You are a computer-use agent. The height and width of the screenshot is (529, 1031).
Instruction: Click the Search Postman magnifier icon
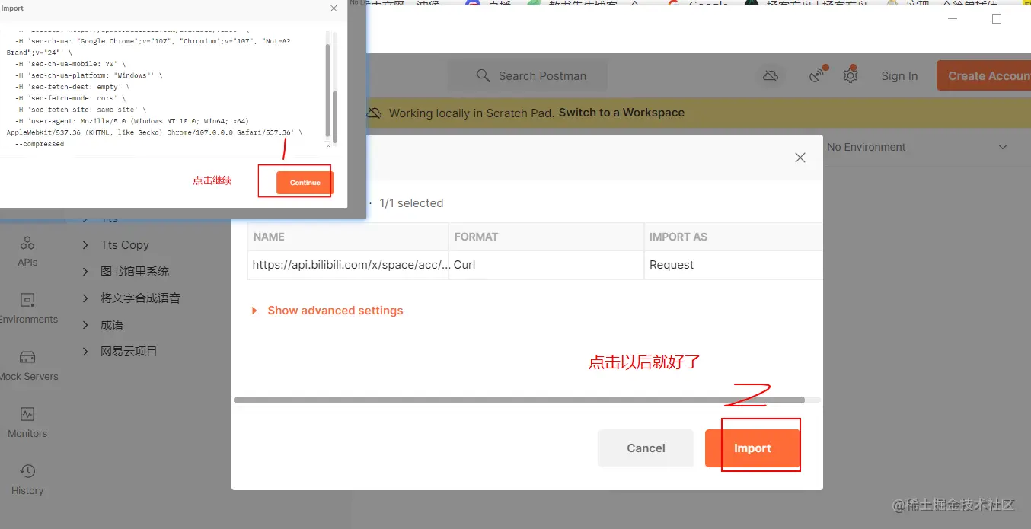pyautogui.click(x=483, y=76)
